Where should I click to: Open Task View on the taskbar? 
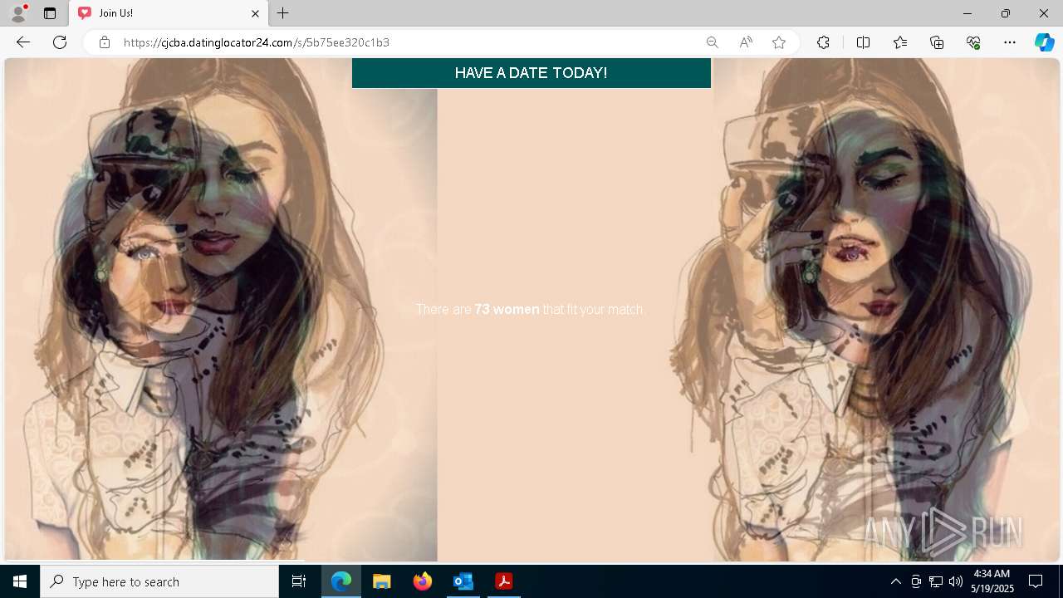299,581
